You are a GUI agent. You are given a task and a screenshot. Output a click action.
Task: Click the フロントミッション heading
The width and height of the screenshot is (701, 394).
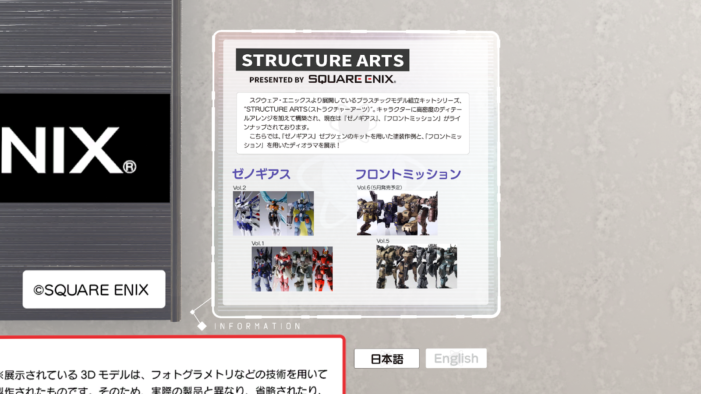coord(408,174)
